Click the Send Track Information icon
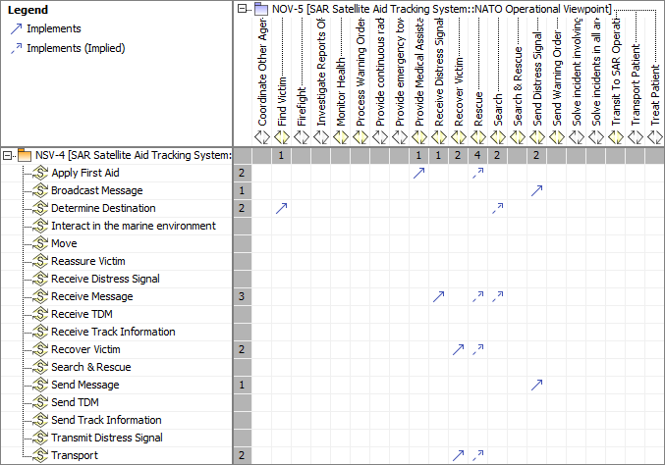 coord(40,420)
